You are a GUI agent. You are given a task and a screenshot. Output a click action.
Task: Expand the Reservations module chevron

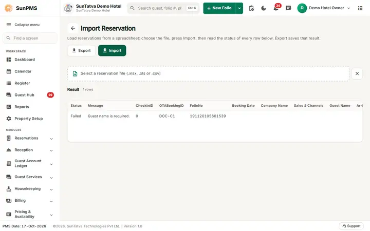click(x=51, y=139)
